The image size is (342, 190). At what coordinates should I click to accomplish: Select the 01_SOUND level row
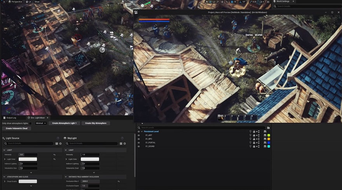[204, 147]
